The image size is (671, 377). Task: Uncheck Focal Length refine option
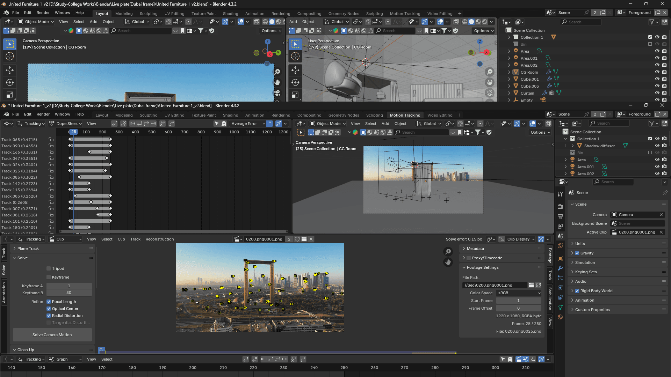coord(49,302)
